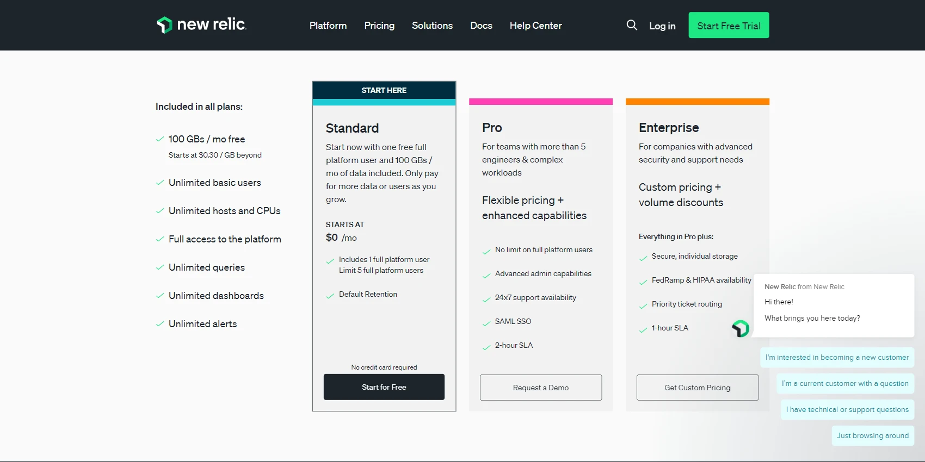The image size is (925, 462).
Task: Click "Priority ticket routing" feature
Action: 687,304
